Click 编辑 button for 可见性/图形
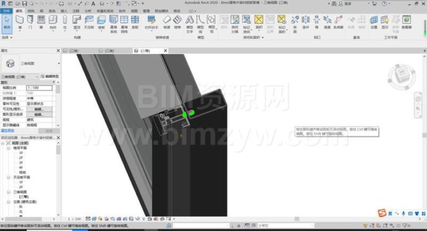Screen dimensions: 427x231 pos(39,109)
